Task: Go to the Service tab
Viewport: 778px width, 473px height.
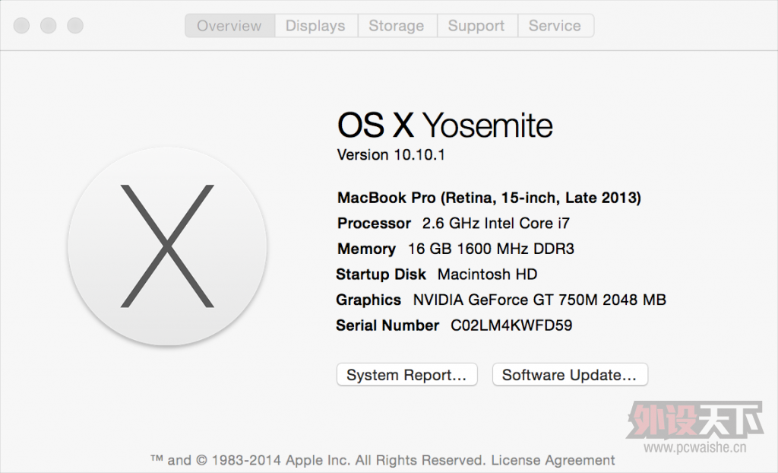Action: click(x=555, y=25)
